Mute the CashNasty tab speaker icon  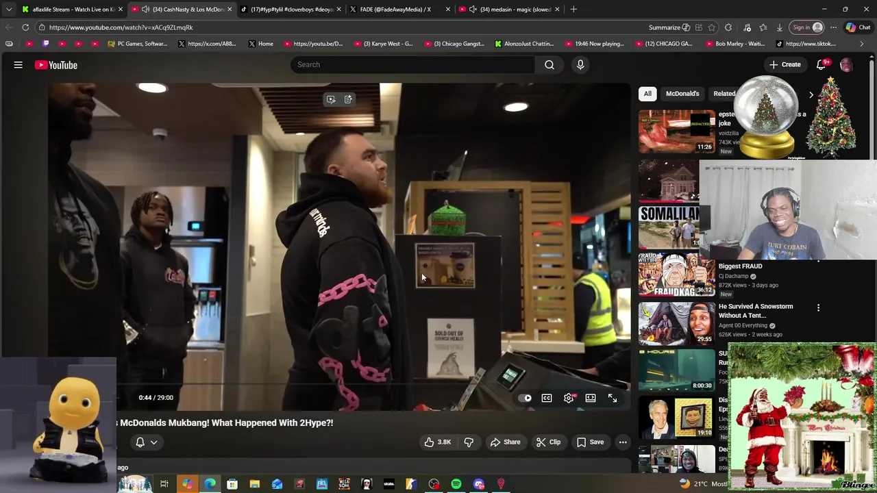point(145,10)
